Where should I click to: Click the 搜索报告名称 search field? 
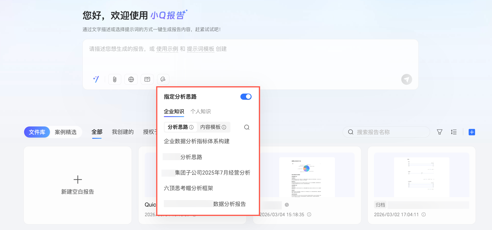point(386,132)
